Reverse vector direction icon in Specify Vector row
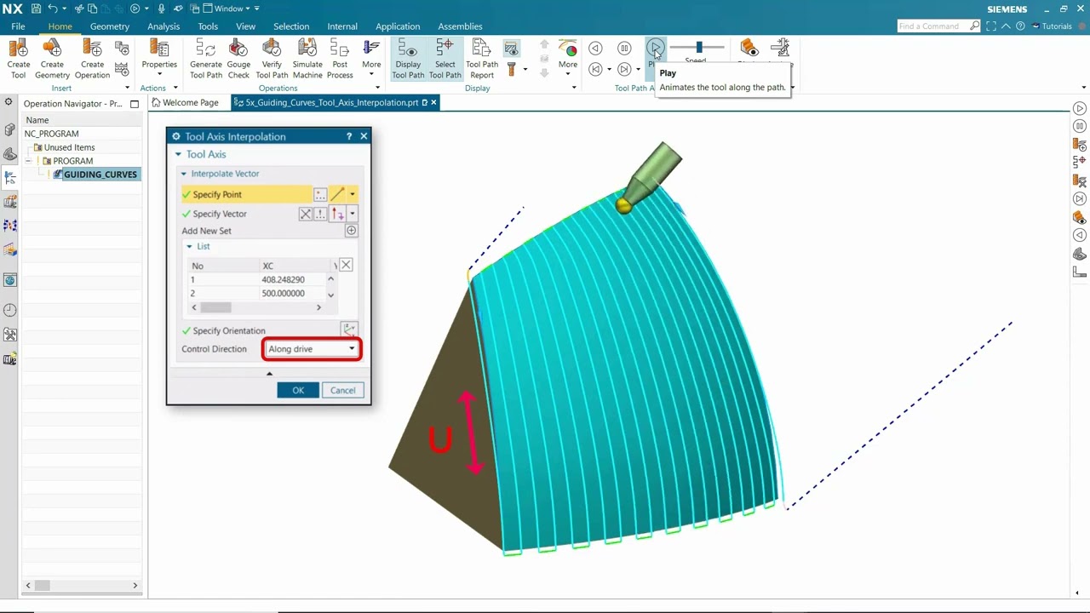Image resolution: width=1090 pixels, height=613 pixels. pos(305,214)
